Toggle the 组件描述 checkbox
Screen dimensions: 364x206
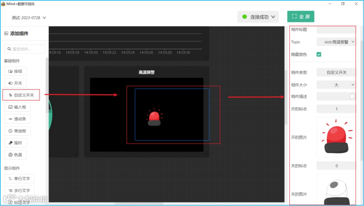[352, 96]
